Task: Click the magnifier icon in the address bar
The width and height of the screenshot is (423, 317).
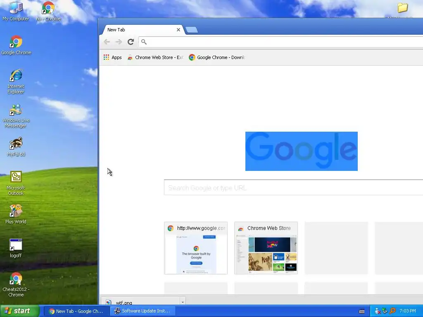Action: point(144,42)
